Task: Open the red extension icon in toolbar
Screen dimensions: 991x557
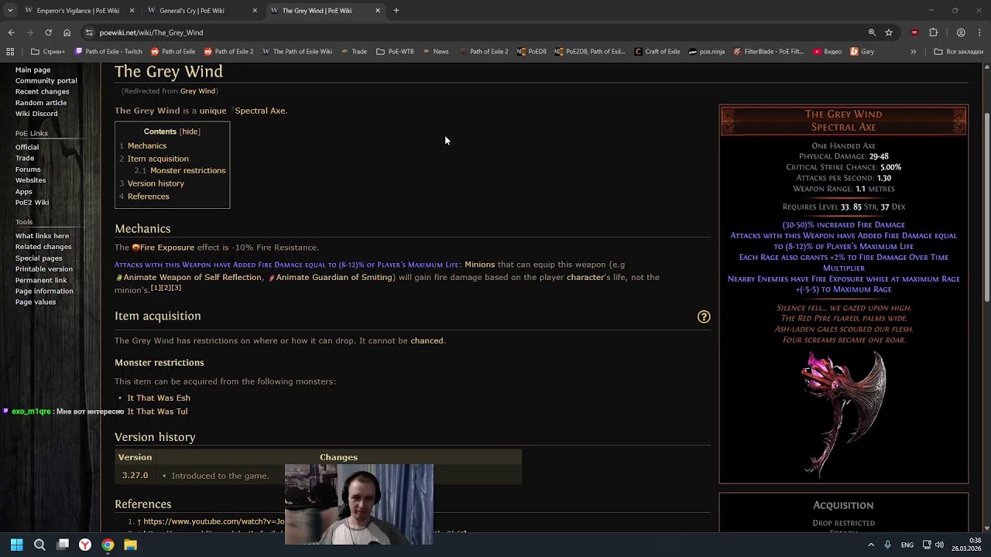Action: pos(914,32)
